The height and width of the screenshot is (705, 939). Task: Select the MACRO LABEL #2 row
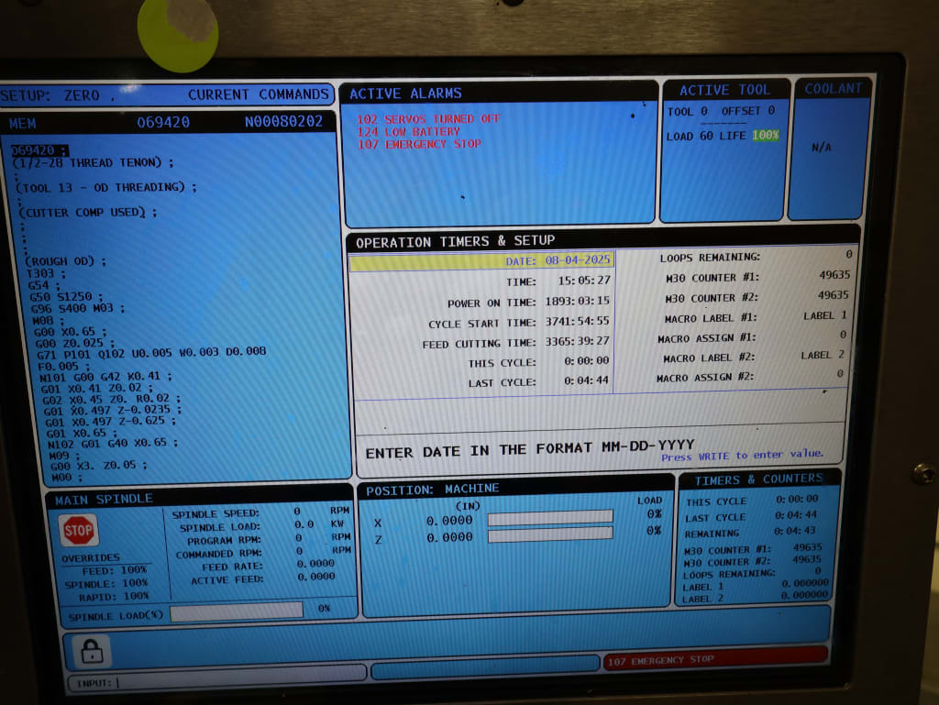(x=753, y=357)
